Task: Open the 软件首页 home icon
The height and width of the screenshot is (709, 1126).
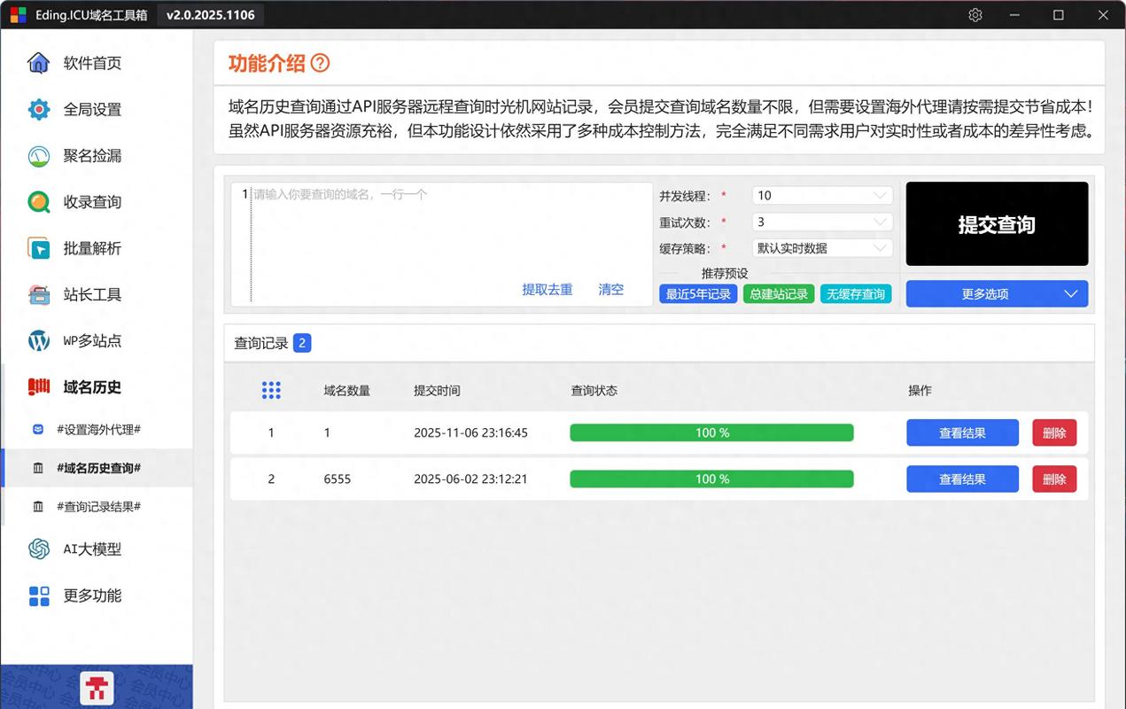Action: (39, 63)
